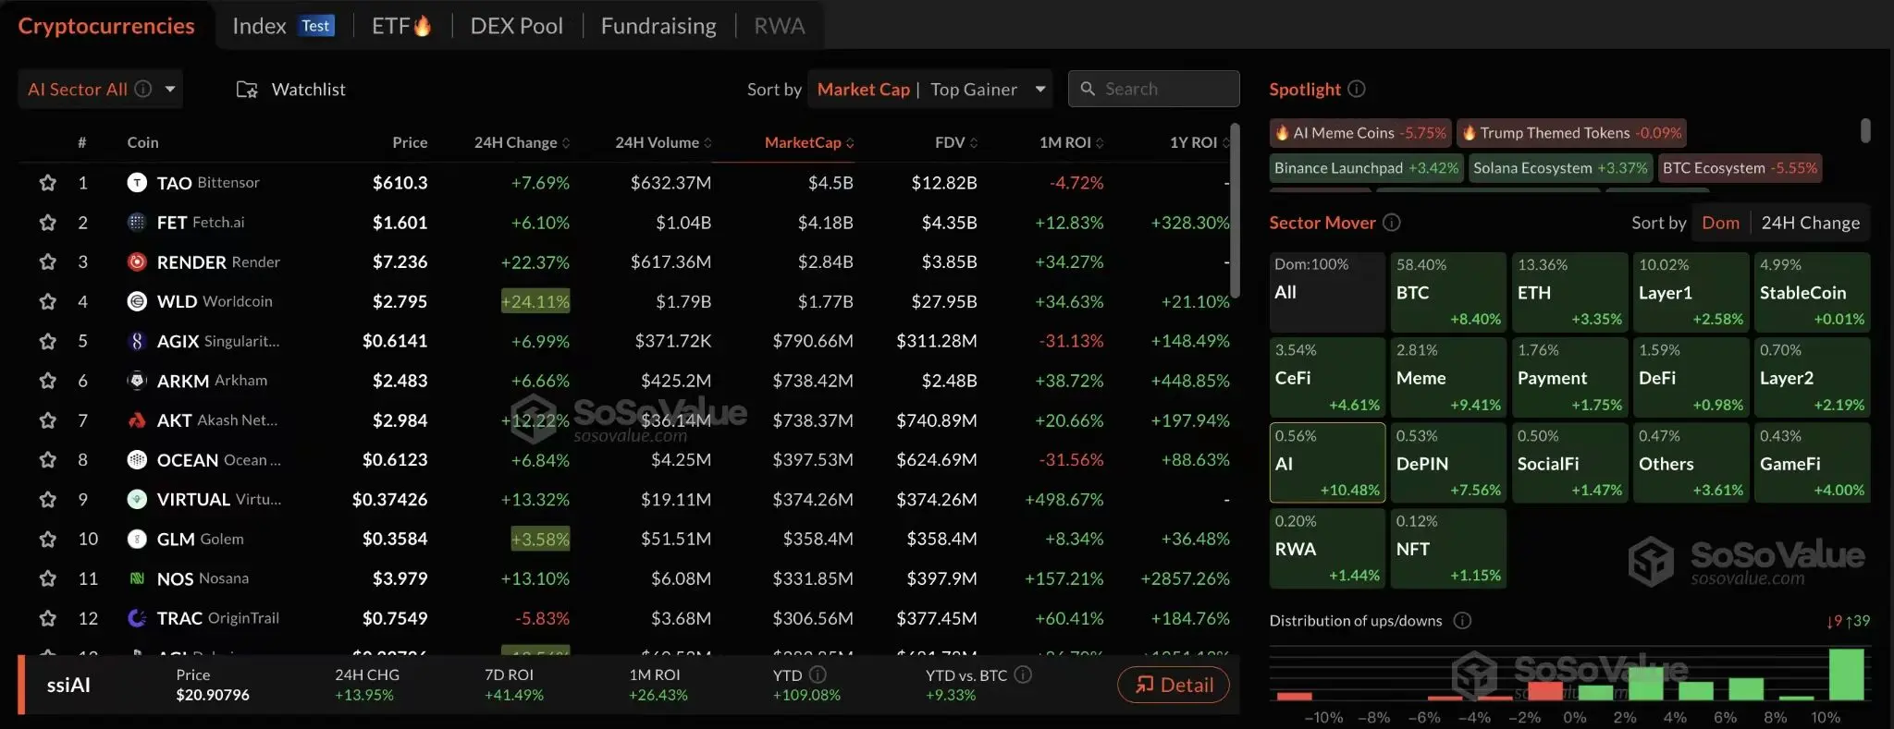Expand the AI Sector All dropdown

click(x=170, y=90)
